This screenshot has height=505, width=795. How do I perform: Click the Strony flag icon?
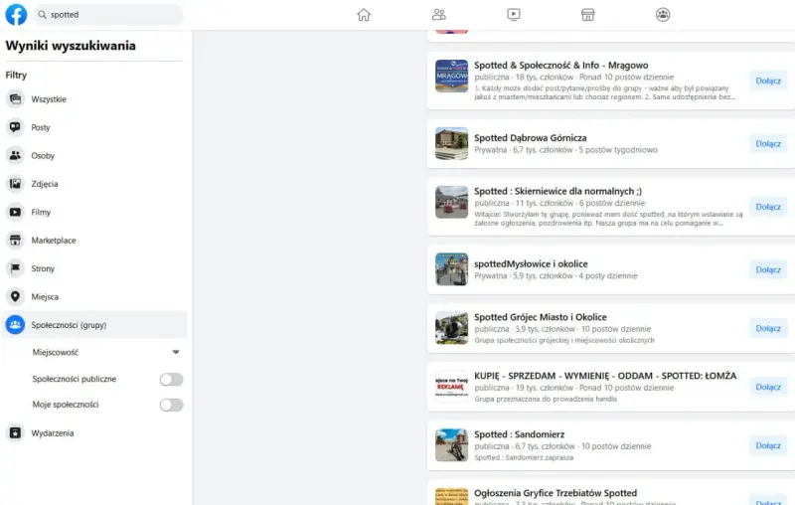click(x=15, y=268)
